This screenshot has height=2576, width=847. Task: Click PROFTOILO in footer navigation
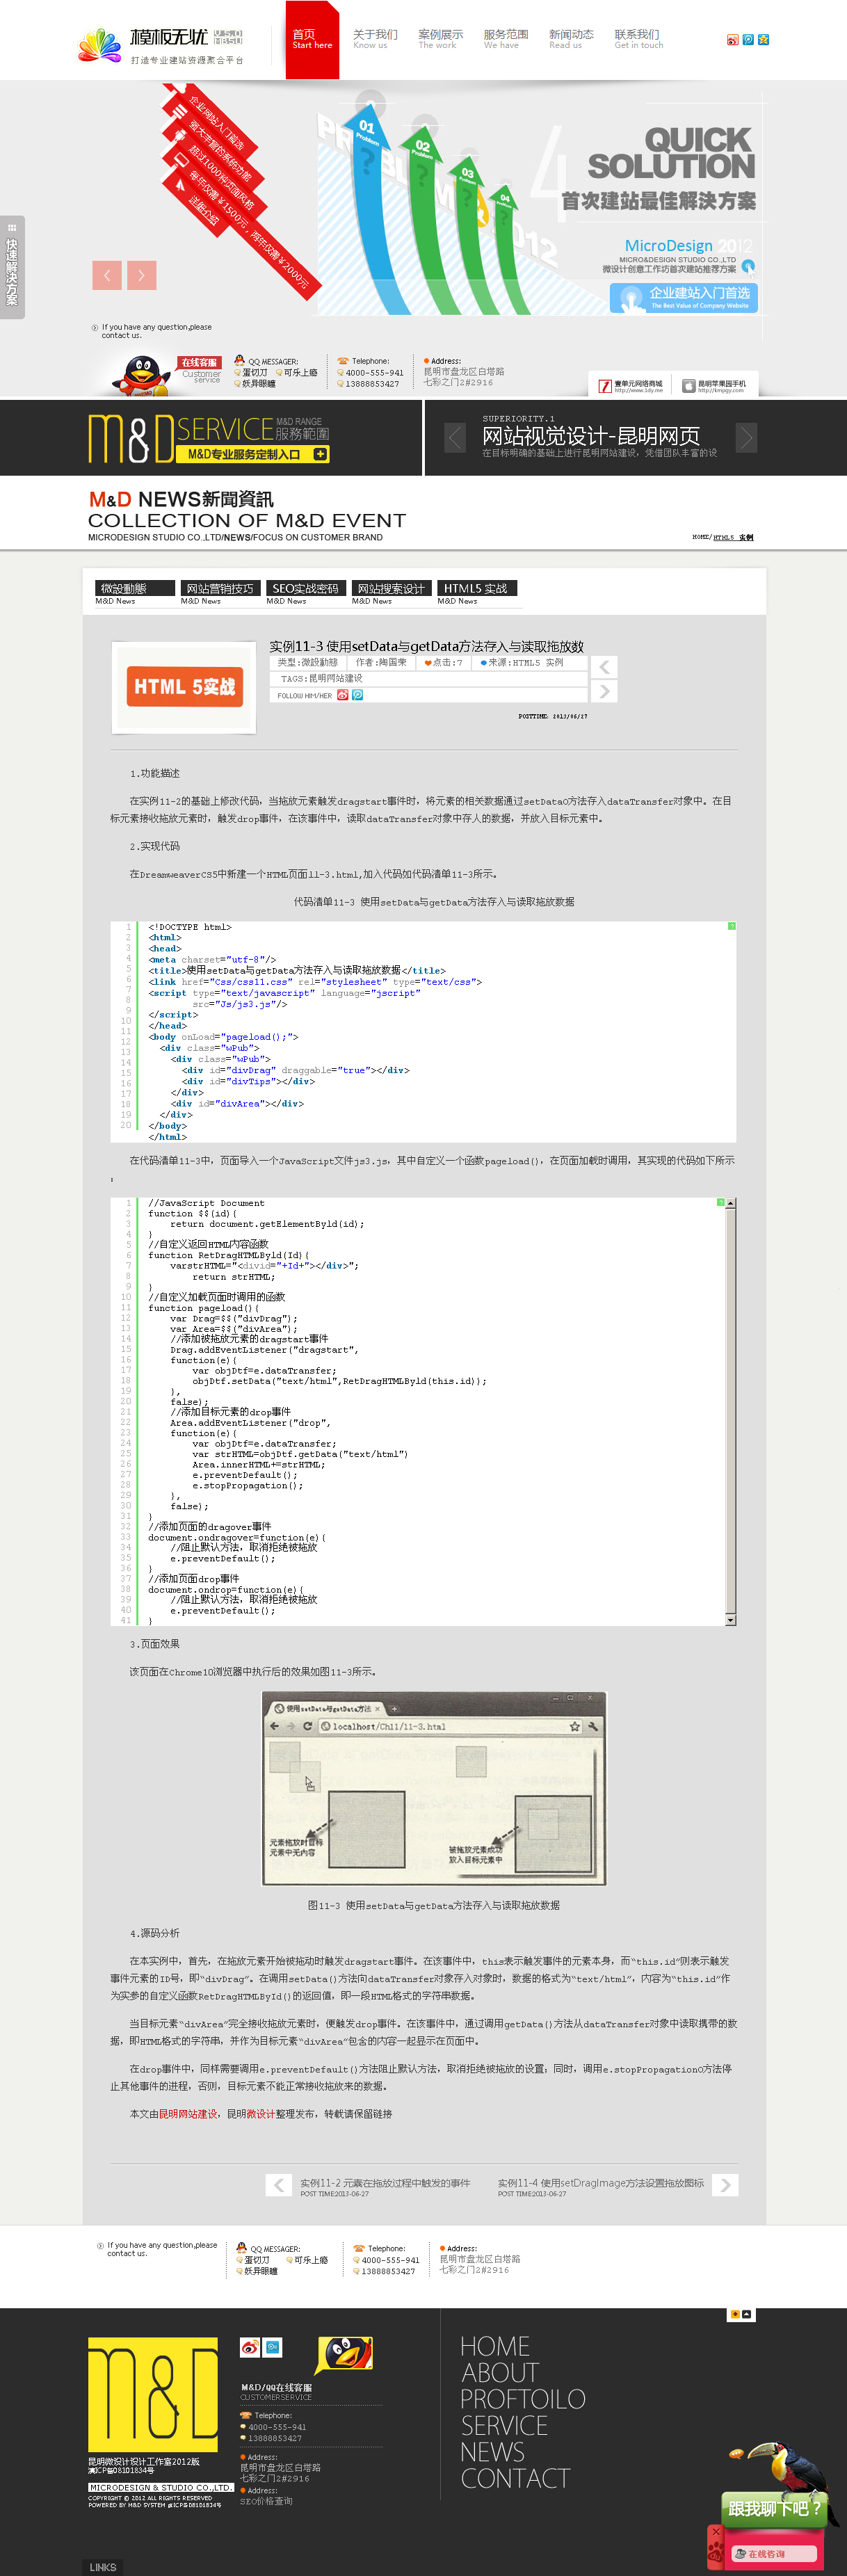pyautogui.click(x=522, y=2399)
